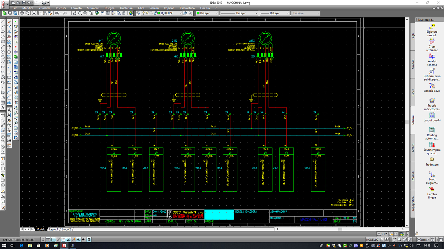Expand the D_000024 layer dropdown

tap(181, 13)
